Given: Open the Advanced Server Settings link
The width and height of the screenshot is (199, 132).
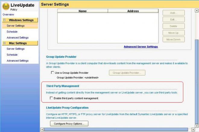Looking at the screenshot, I should (141, 47).
